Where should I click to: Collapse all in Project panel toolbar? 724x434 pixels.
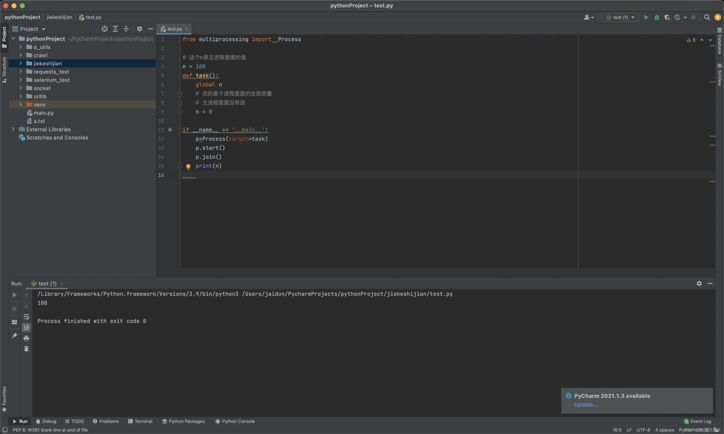[x=126, y=29]
